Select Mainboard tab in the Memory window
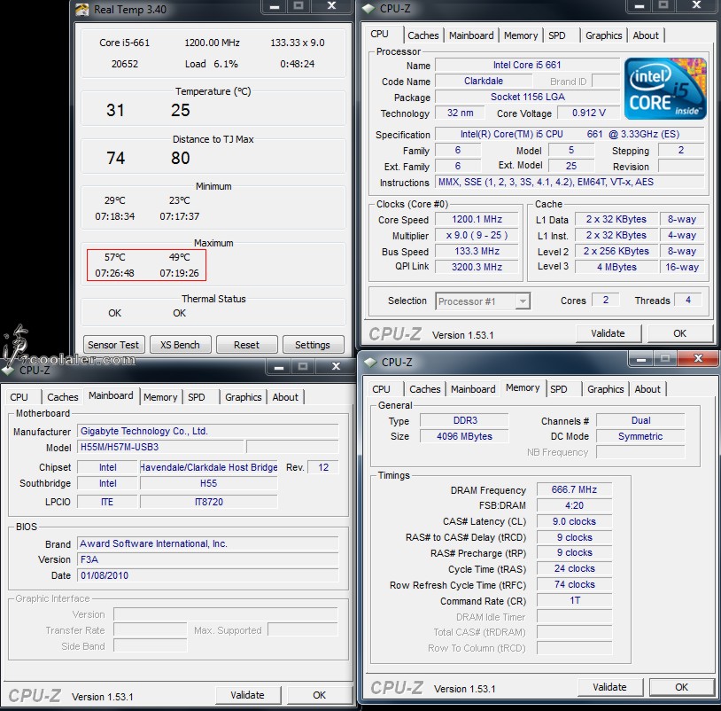Viewport: 721px width, 711px height. pyautogui.click(x=473, y=389)
